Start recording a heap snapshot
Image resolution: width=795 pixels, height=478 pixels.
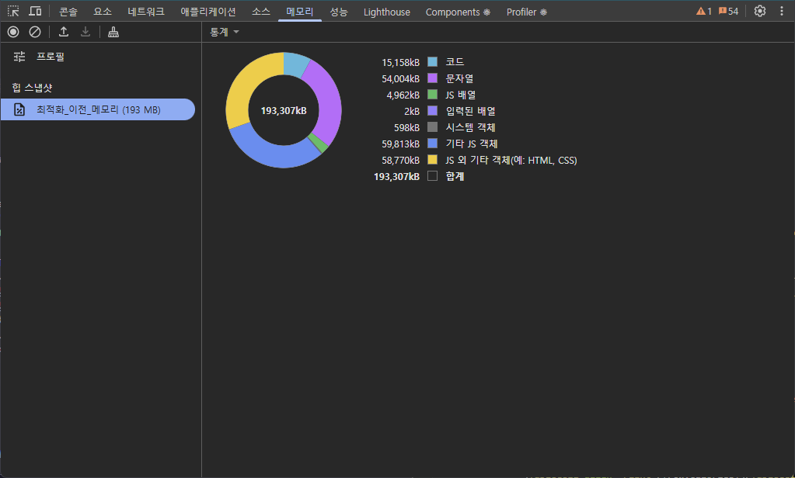tap(13, 32)
